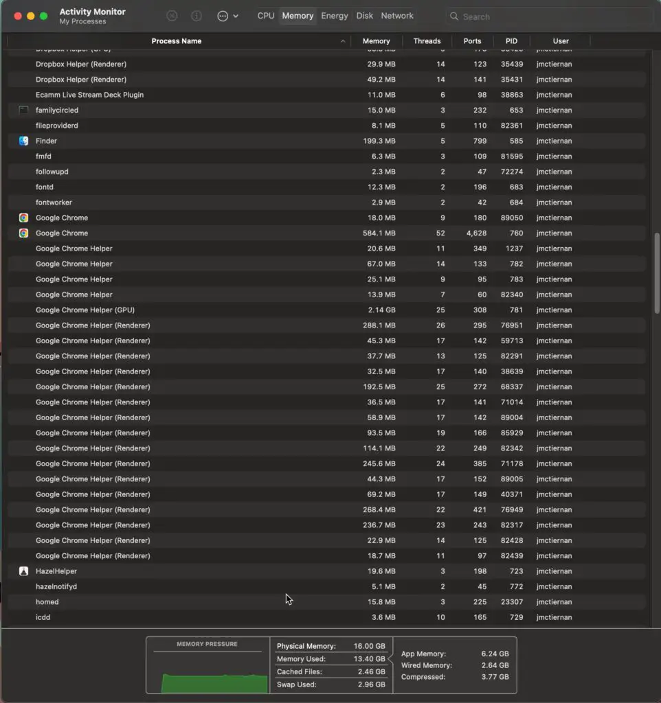Screen dimensions: 661x703
Task: Click the App Memory 6.24 GB value
Action: (495, 654)
